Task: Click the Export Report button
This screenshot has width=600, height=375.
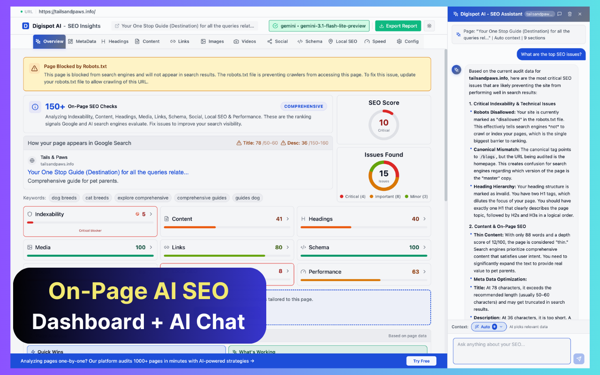Action: point(398,26)
